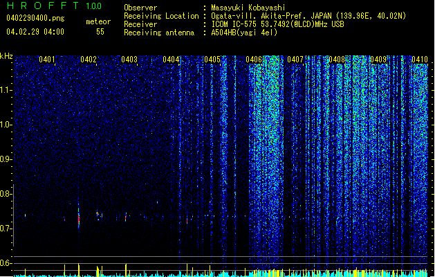Click the 0401 time marker
The height and width of the screenshot is (277, 435).
click(x=46, y=60)
